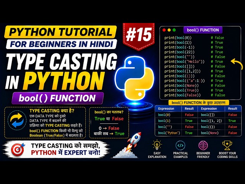Click the print(bool({})) code line
Viewport: 245px width, 184px height.
[x=180, y=76]
